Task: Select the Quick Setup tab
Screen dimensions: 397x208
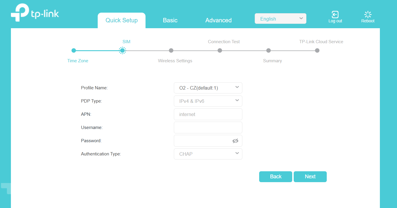Action: tap(122, 20)
